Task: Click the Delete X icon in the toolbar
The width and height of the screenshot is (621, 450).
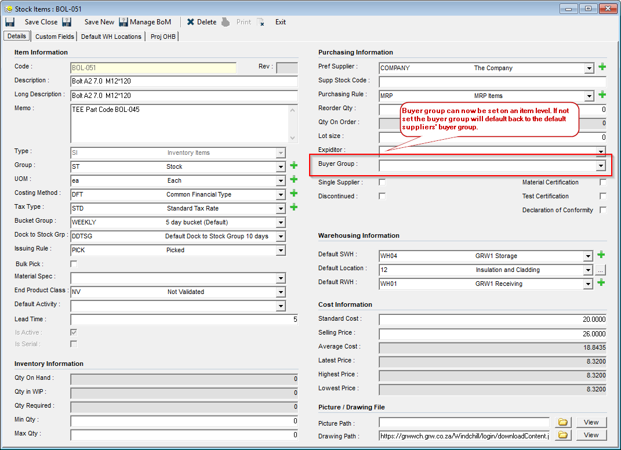Action: tap(190, 22)
